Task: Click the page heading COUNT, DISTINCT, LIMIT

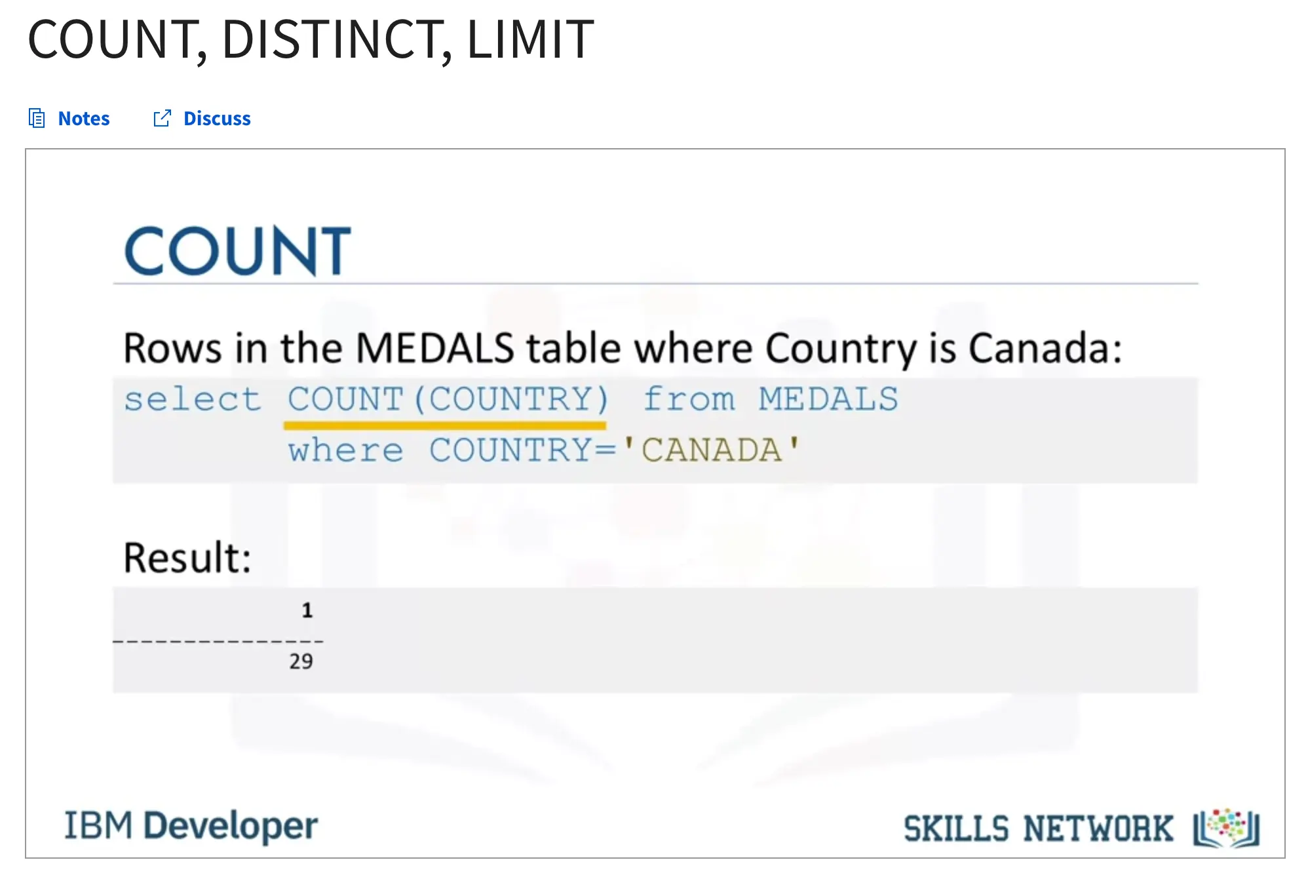Action: pyautogui.click(x=311, y=39)
